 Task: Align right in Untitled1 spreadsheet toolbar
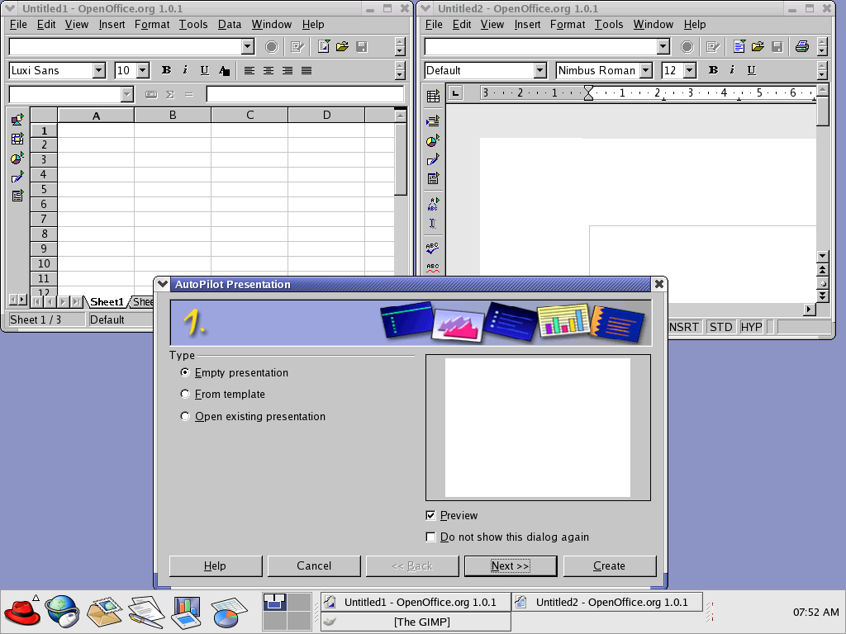pos(288,70)
